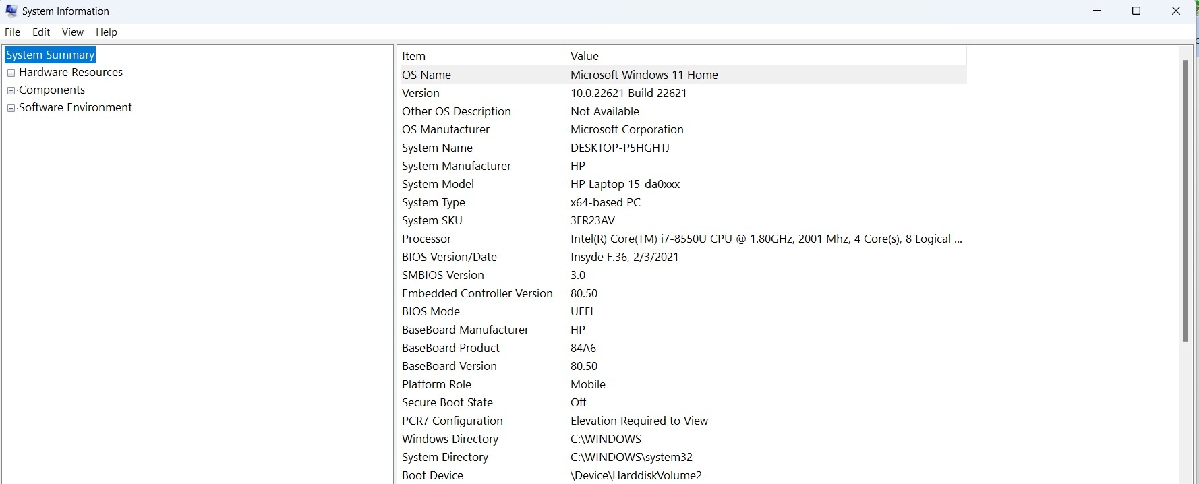
Task: Select the Components tree item
Action: point(52,90)
